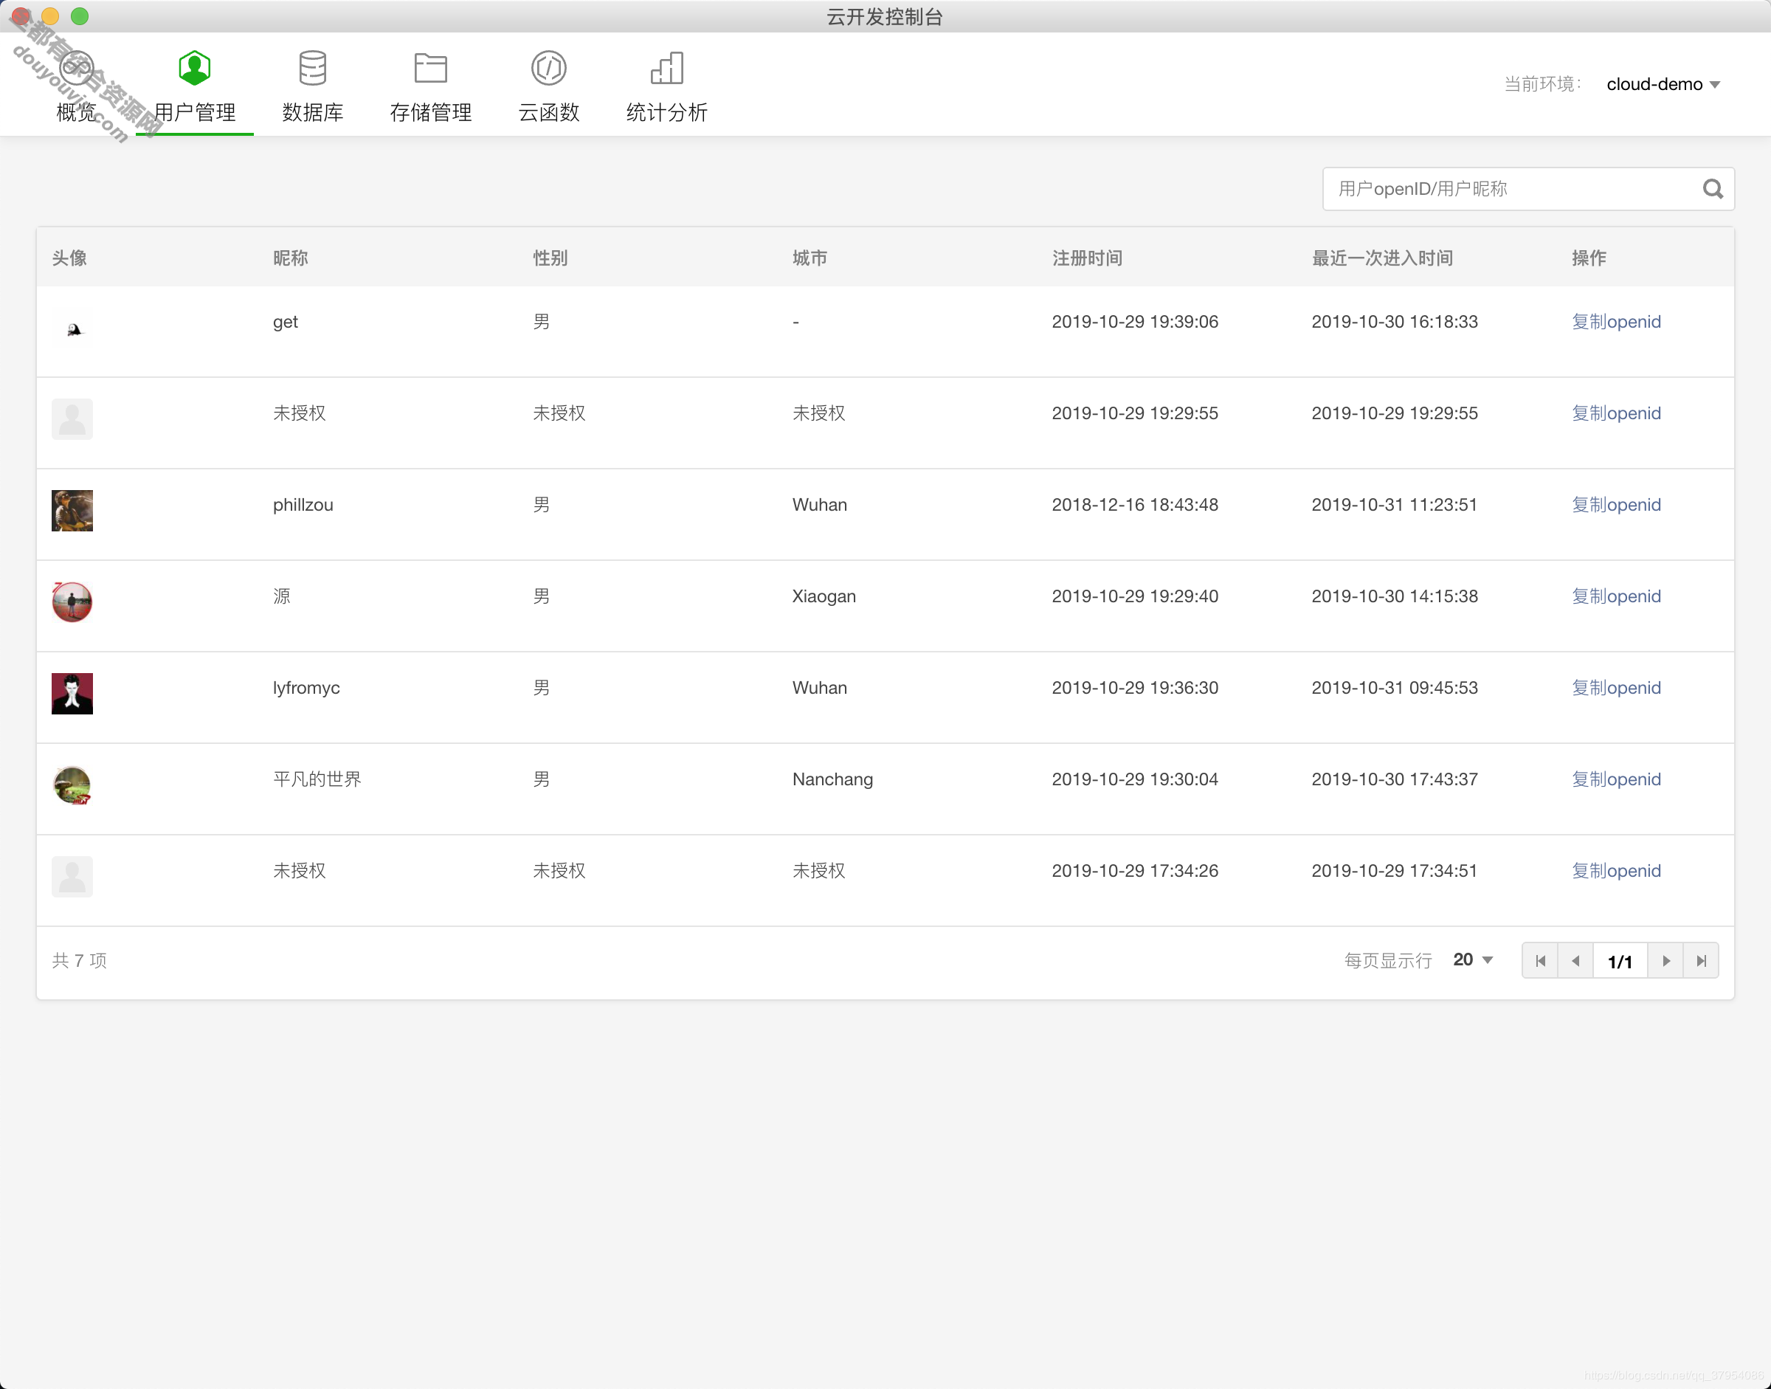Viewport: 1771px width, 1389px height.
Task: Click avatar of user phillzou
Action: pos(72,511)
